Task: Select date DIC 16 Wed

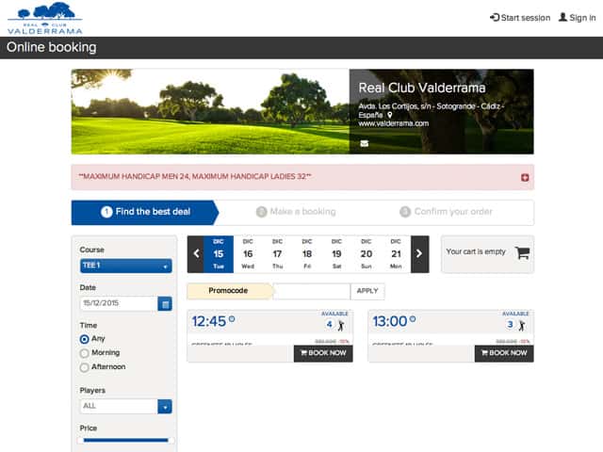Action: tap(248, 253)
